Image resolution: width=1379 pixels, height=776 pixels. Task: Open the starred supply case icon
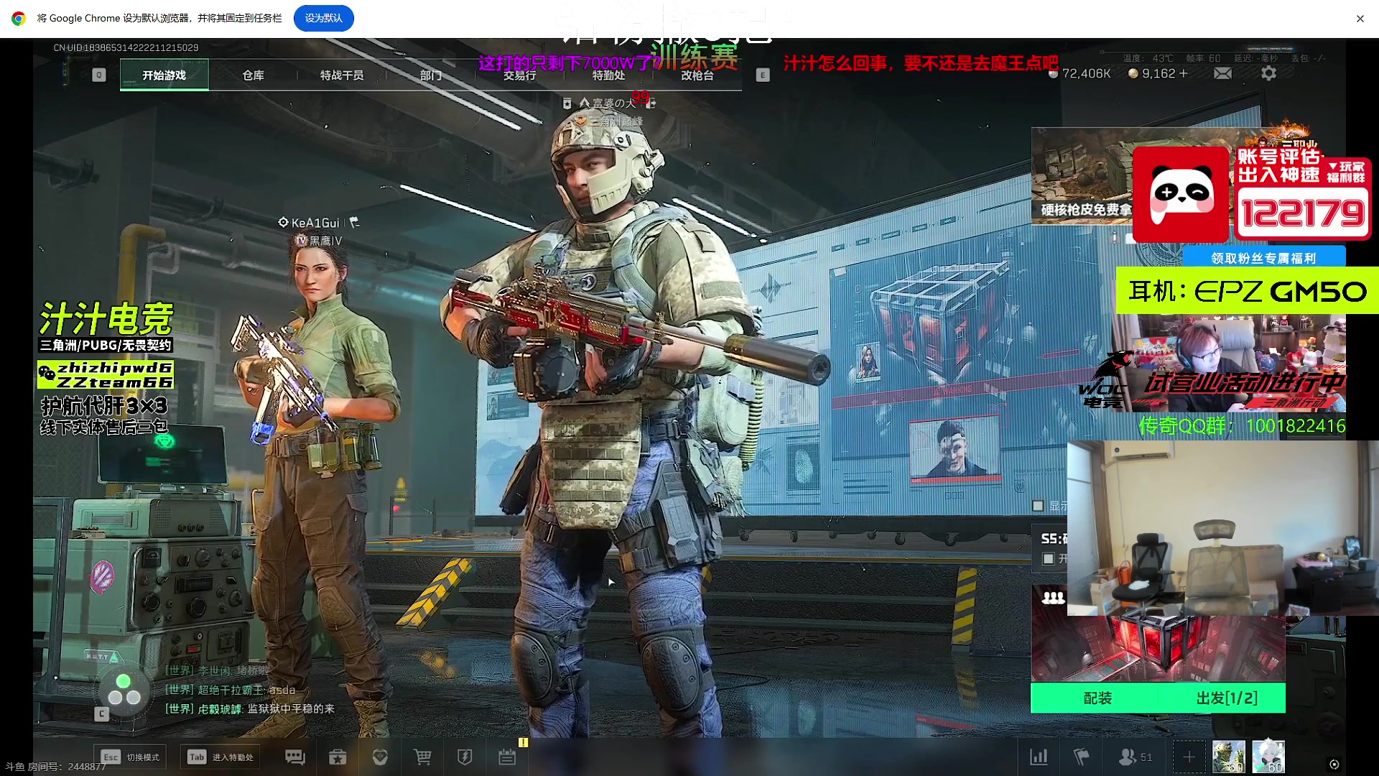point(338,757)
